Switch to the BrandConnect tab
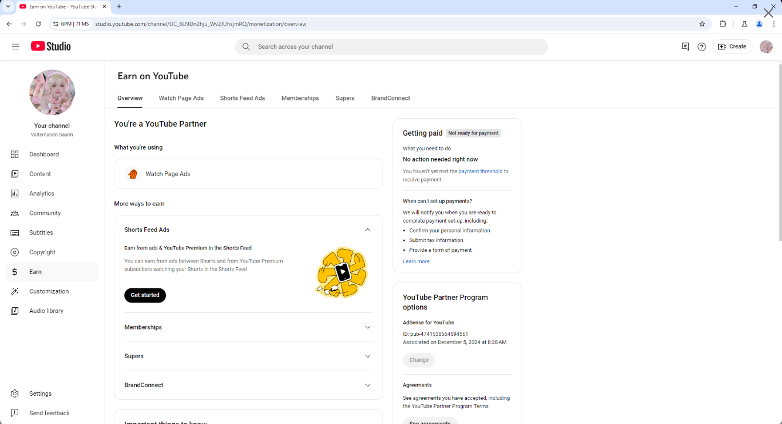 pos(391,98)
